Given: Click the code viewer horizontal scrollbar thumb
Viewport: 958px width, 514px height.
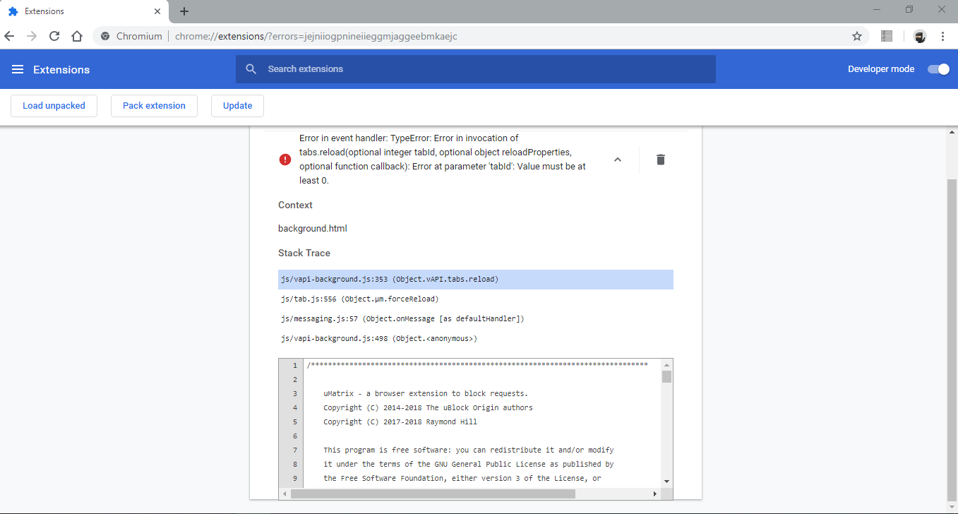Looking at the screenshot, I should pos(433,494).
